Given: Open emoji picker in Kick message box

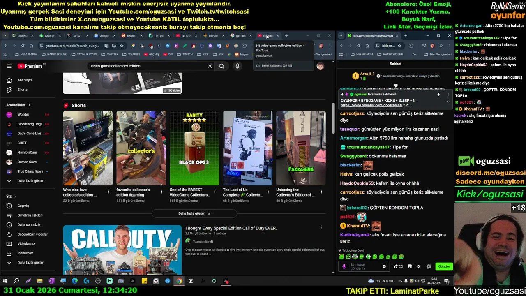Looking at the screenshot, I should [384, 266].
